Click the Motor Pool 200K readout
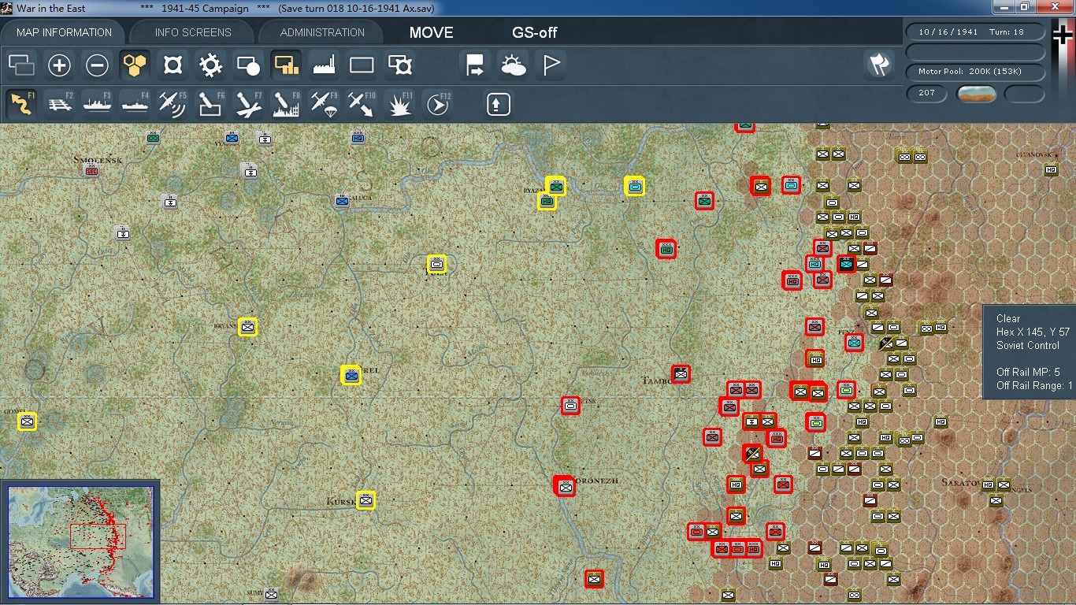The height and width of the screenshot is (605, 1076). 976,72
